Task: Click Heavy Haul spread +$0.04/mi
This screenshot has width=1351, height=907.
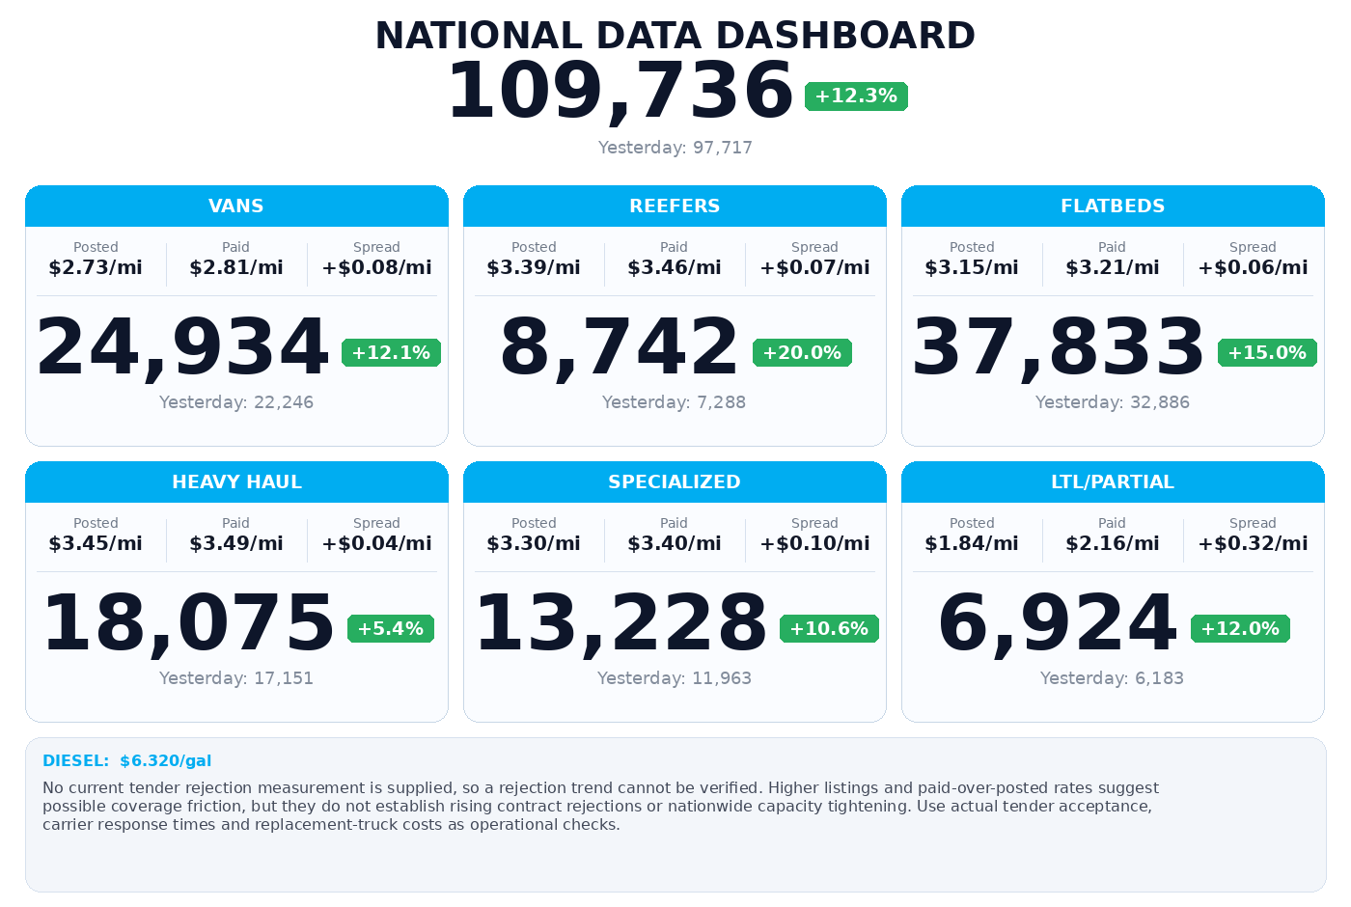Action: tap(376, 543)
